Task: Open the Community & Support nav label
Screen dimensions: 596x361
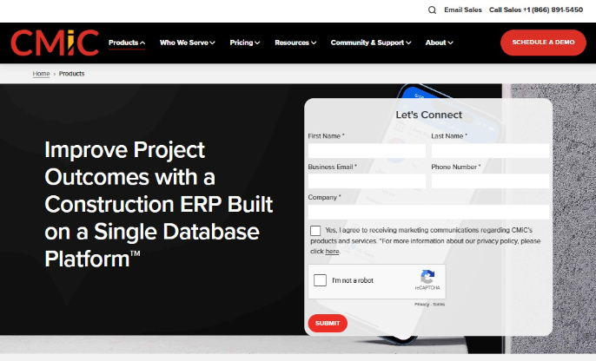Action: (368, 43)
